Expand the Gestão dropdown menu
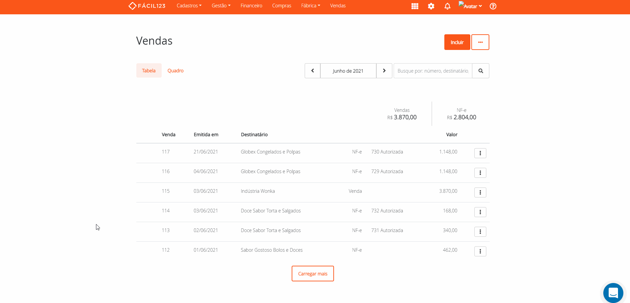 [221, 6]
